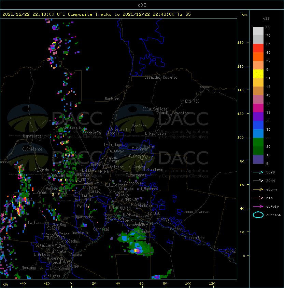Screen dimensions: 284x288
Task: Click the 'Carrizal' place label
Action: pyautogui.click(x=101, y=229)
